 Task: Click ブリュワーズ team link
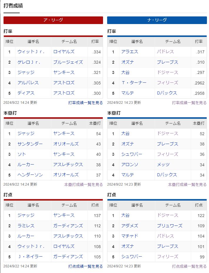[x=170, y=226]
